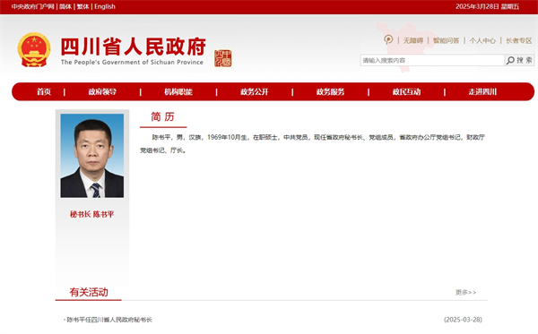Open the 智能问答 link
The height and width of the screenshot is (334, 538).
coord(446,41)
